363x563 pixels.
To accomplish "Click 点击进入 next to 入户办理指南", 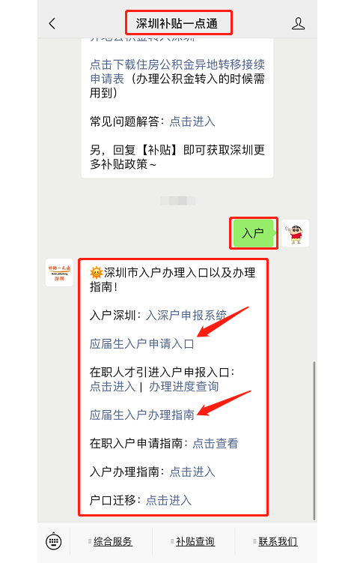I will [192, 472].
